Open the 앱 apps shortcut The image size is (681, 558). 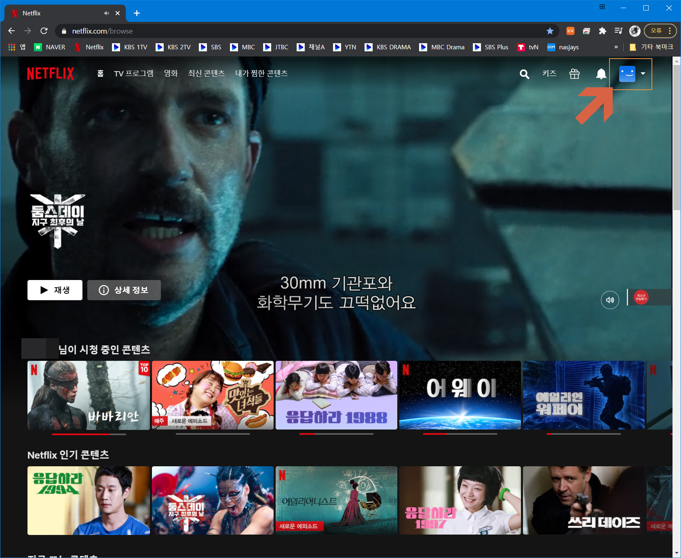click(x=17, y=47)
